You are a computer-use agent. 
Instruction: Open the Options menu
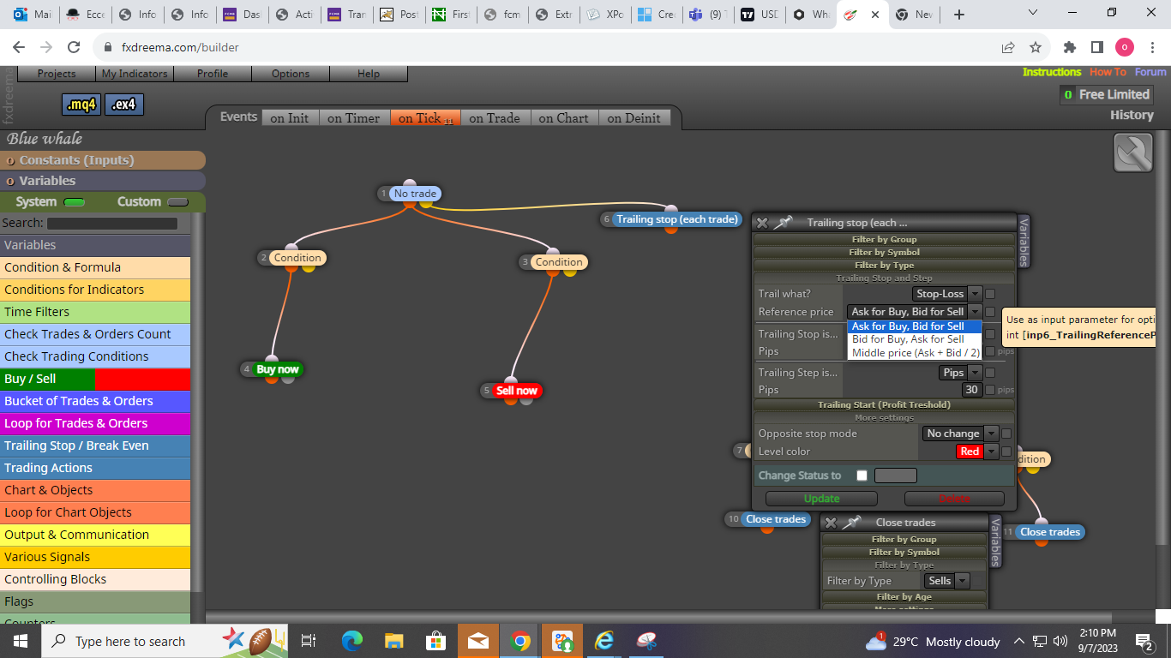coord(291,74)
